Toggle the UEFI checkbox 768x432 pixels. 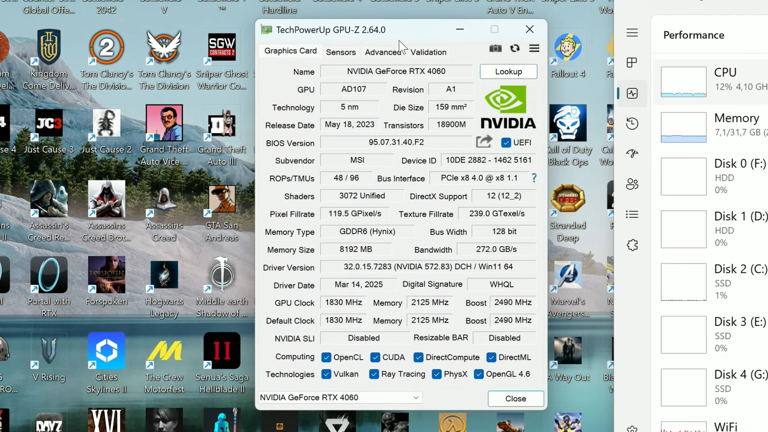pos(506,143)
